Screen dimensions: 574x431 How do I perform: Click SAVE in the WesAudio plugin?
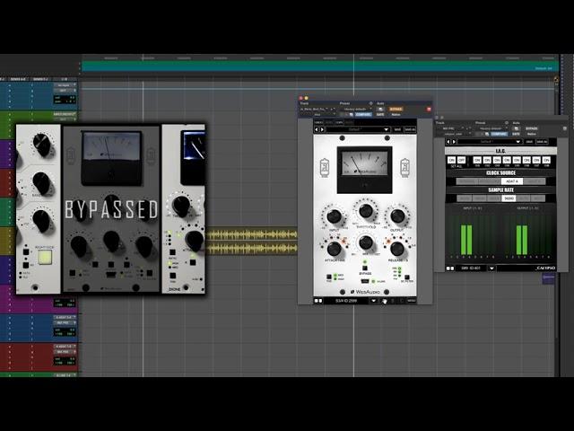point(397,129)
